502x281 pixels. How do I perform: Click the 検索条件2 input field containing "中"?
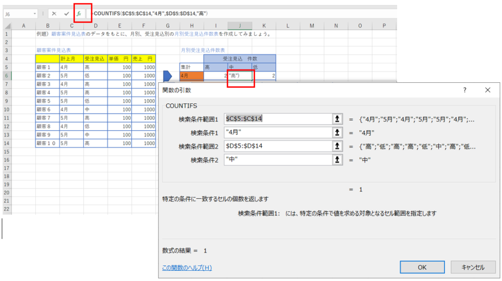[277, 160]
